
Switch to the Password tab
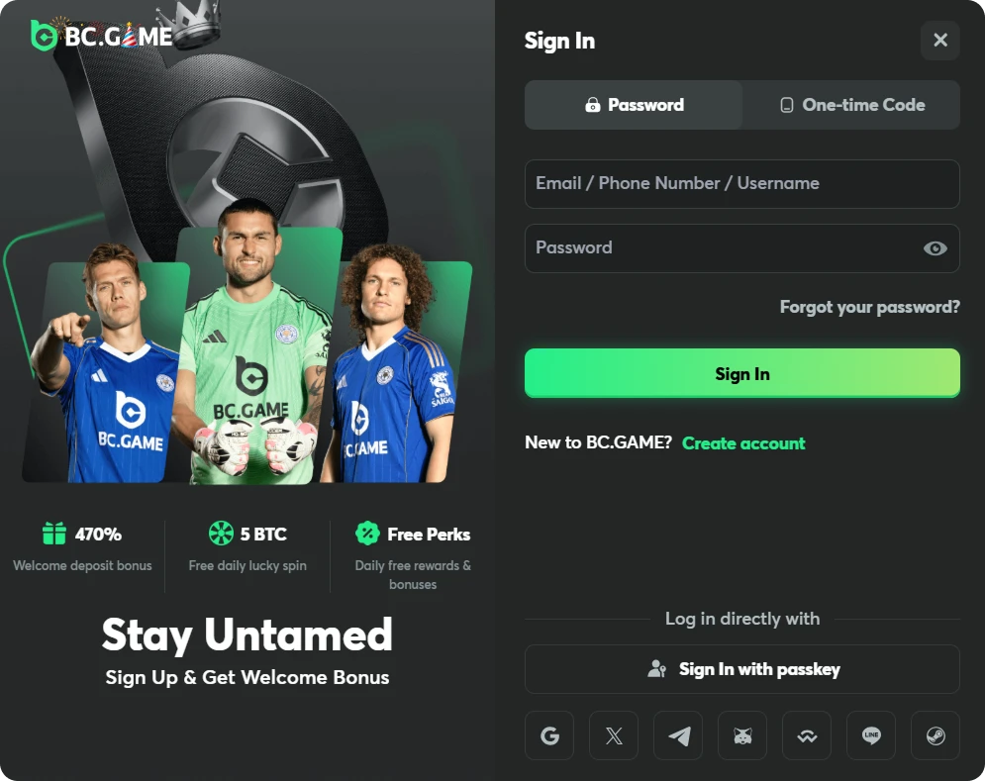pos(634,105)
